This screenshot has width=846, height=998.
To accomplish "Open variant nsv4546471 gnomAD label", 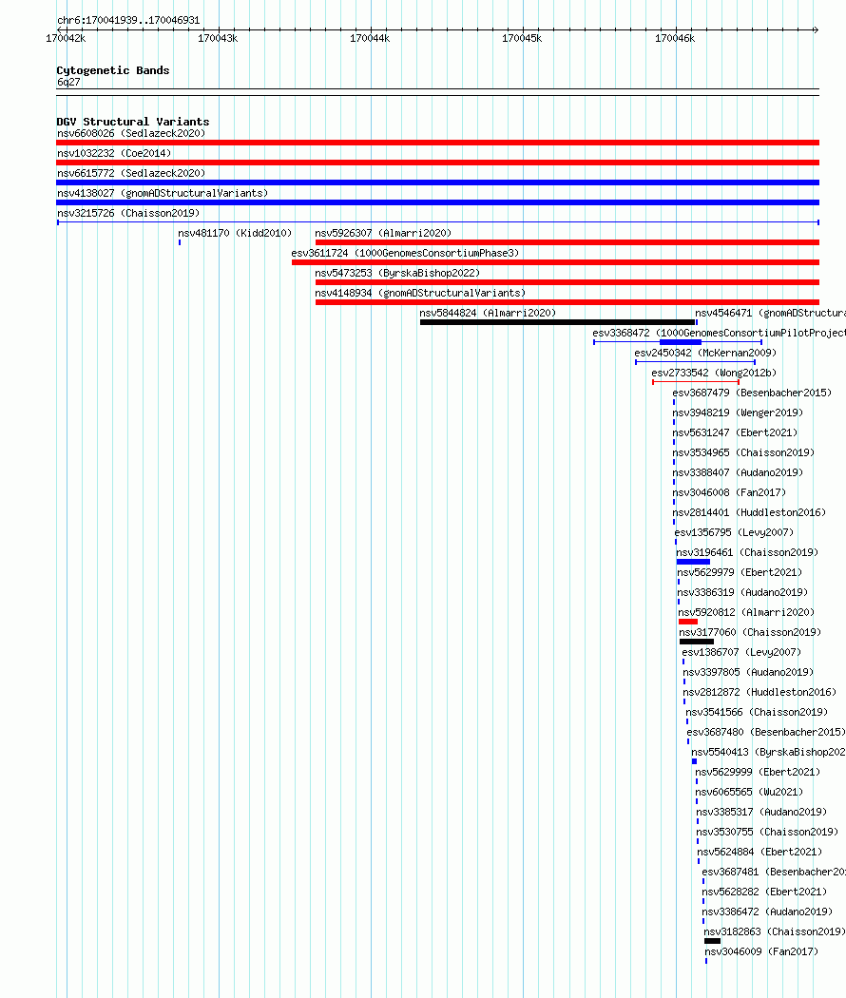I will click(x=770, y=313).
